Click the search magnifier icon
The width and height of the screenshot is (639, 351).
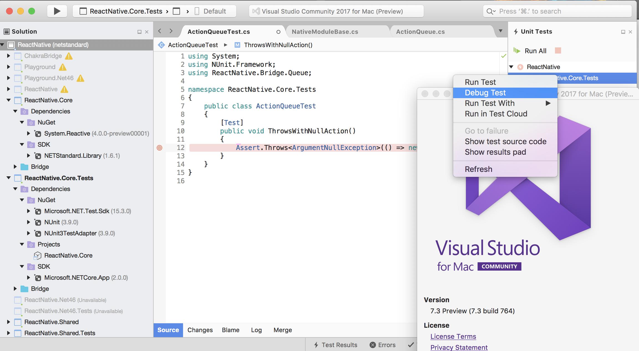(491, 11)
